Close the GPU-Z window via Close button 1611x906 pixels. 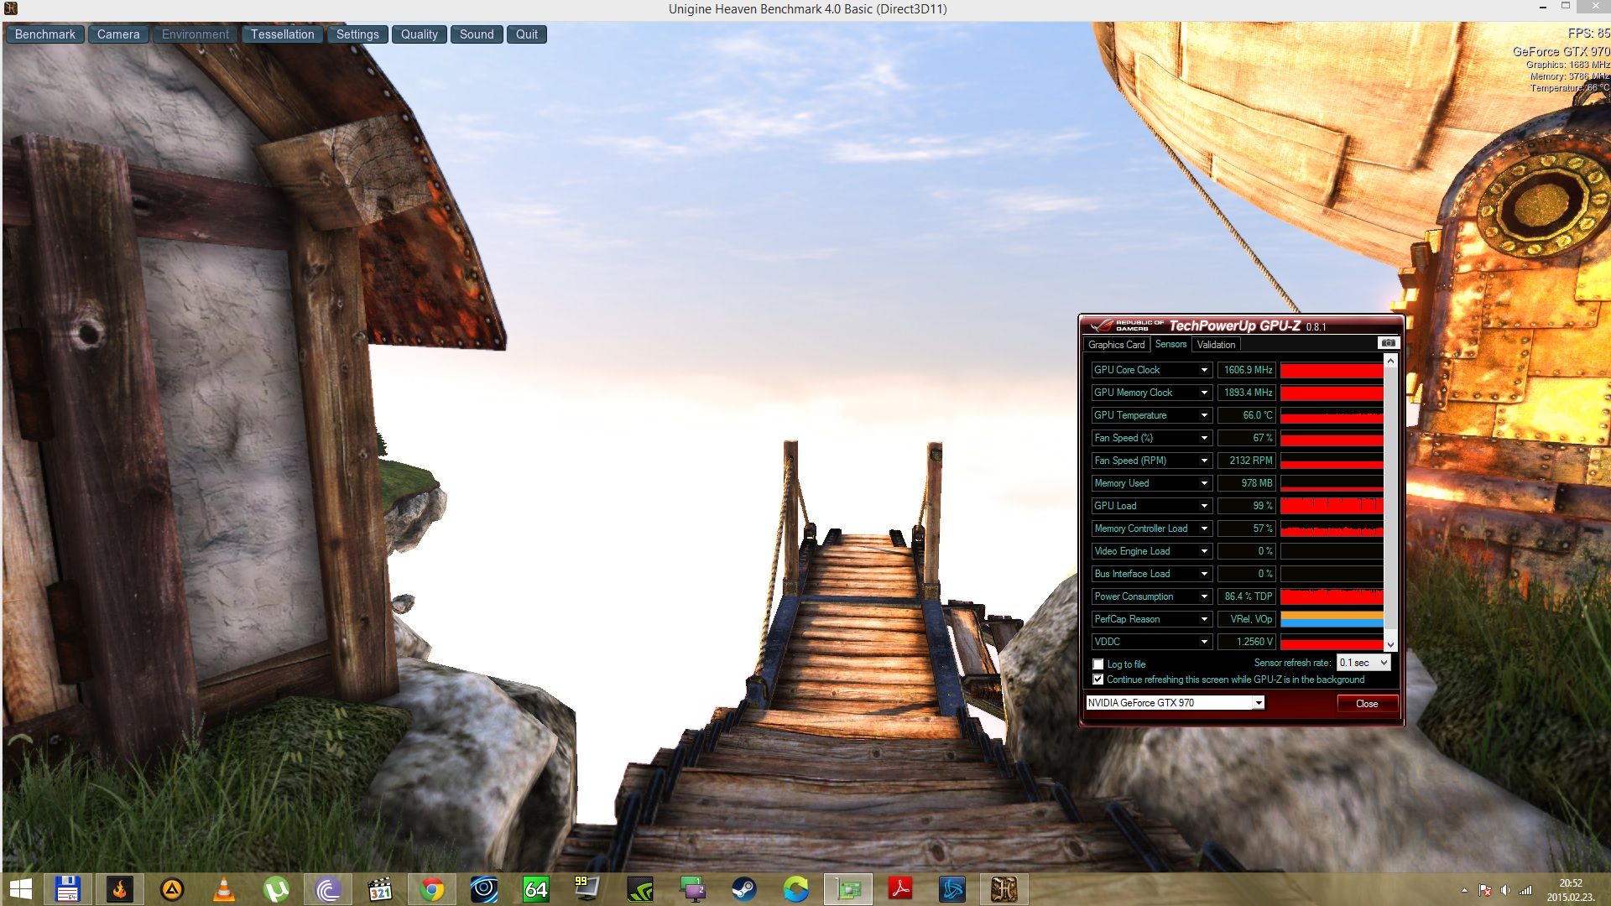tap(1367, 704)
